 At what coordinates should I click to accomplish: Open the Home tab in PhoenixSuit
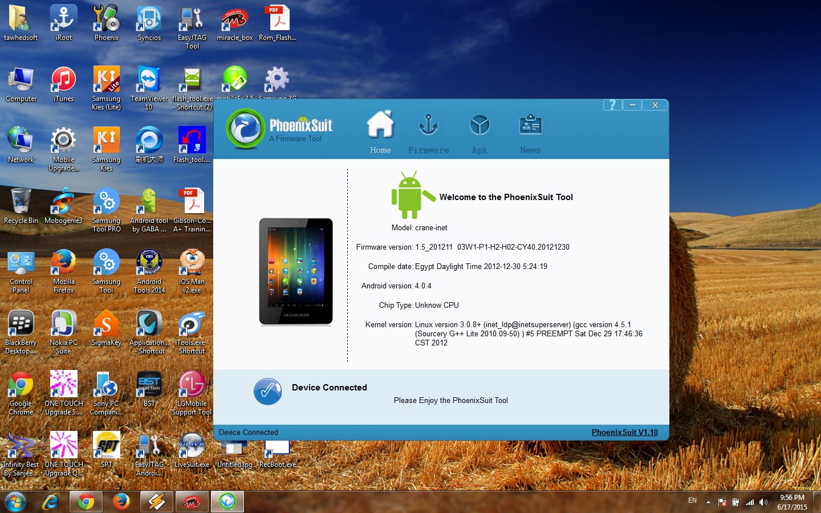tap(380, 132)
